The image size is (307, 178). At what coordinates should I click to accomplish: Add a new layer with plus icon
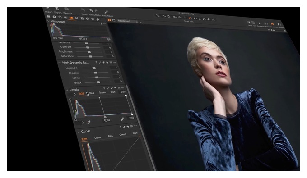(140, 22)
